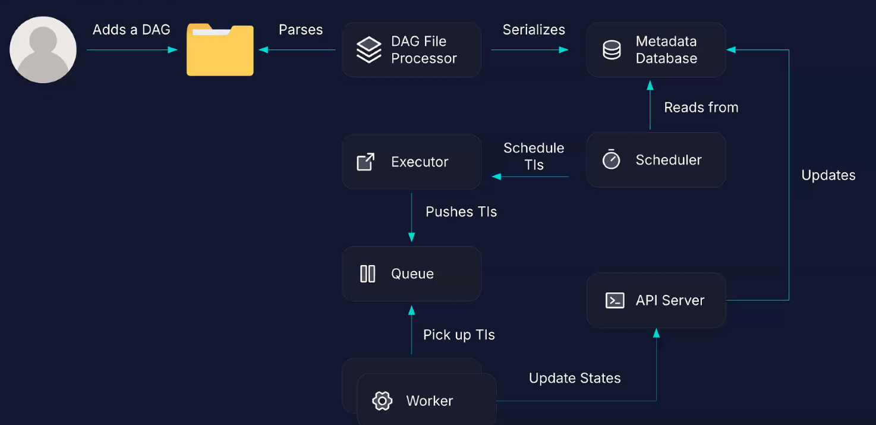
Task: Click the API Server text label
Action: point(670,300)
